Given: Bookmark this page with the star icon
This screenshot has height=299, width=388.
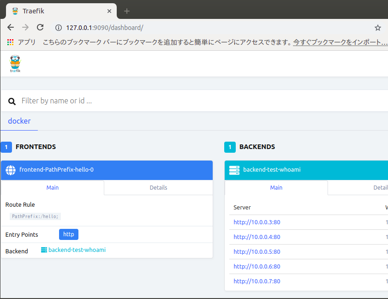Looking at the screenshot, I should (377, 28).
